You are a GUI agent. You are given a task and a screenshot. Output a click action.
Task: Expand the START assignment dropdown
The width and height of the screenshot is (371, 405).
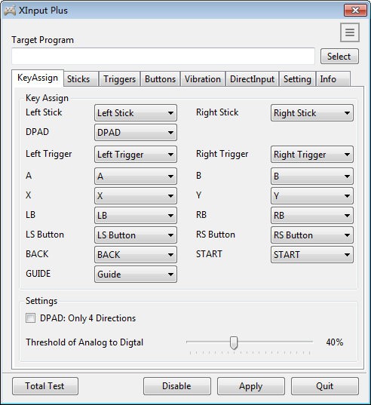click(312, 255)
